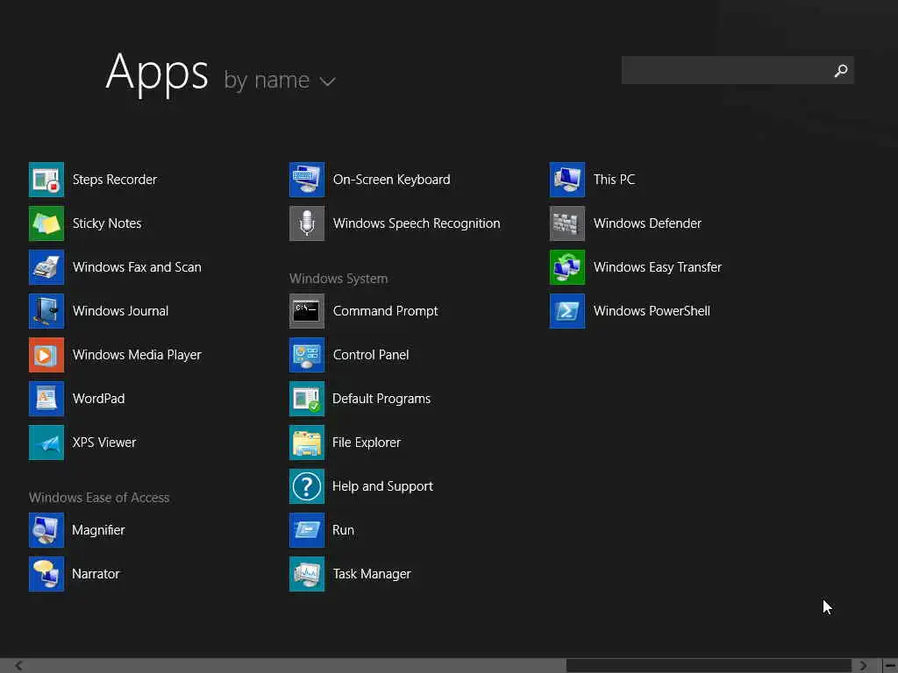Launch the Task Manager icon
898x673 pixels.
[x=307, y=574]
